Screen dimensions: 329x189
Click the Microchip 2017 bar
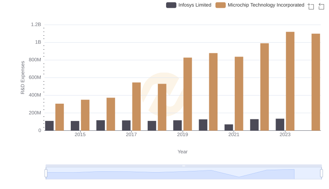coord(137,107)
